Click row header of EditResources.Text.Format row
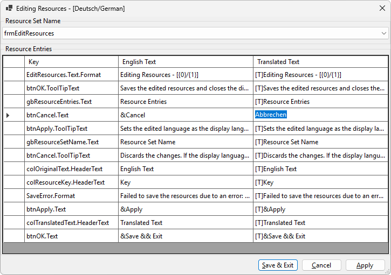Screen dimensions: 391x275 [13, 75]
